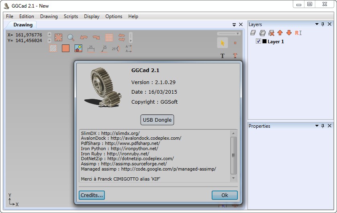The width and height of the screenshot is (337, 213).
Task: Pin the Properties panel
Action: (323, 126)
